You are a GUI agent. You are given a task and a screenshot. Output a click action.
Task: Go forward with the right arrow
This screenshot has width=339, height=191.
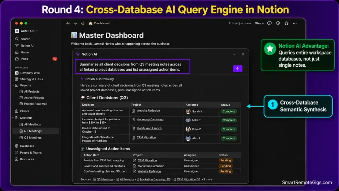point(75,23)
